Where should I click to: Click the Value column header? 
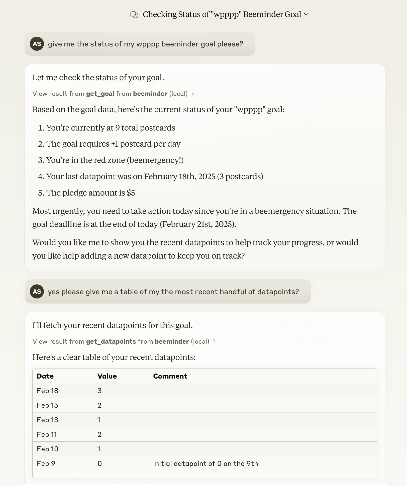[x=107, y=376]
